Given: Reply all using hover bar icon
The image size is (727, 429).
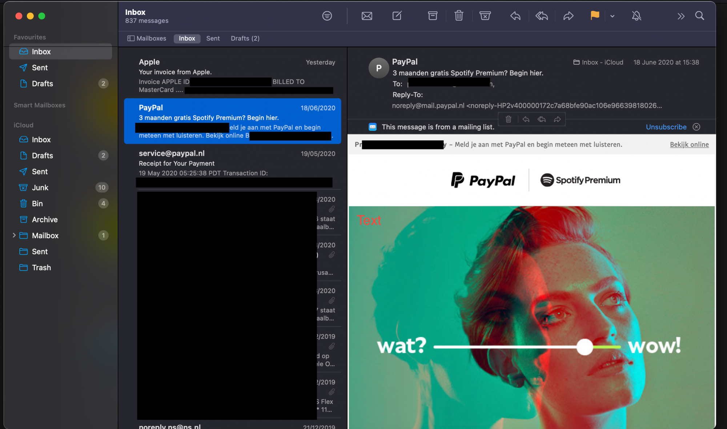Looking at the screenshot, I should tap(542, 119).
